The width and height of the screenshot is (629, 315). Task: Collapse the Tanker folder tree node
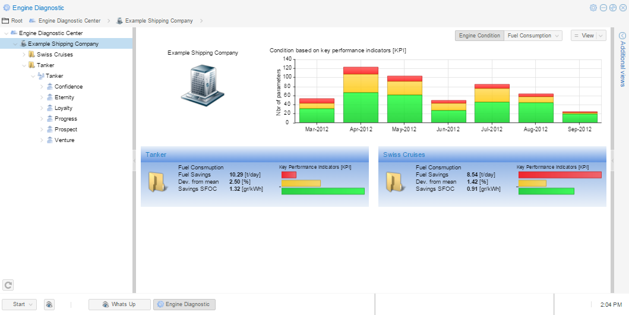(24, 65)
